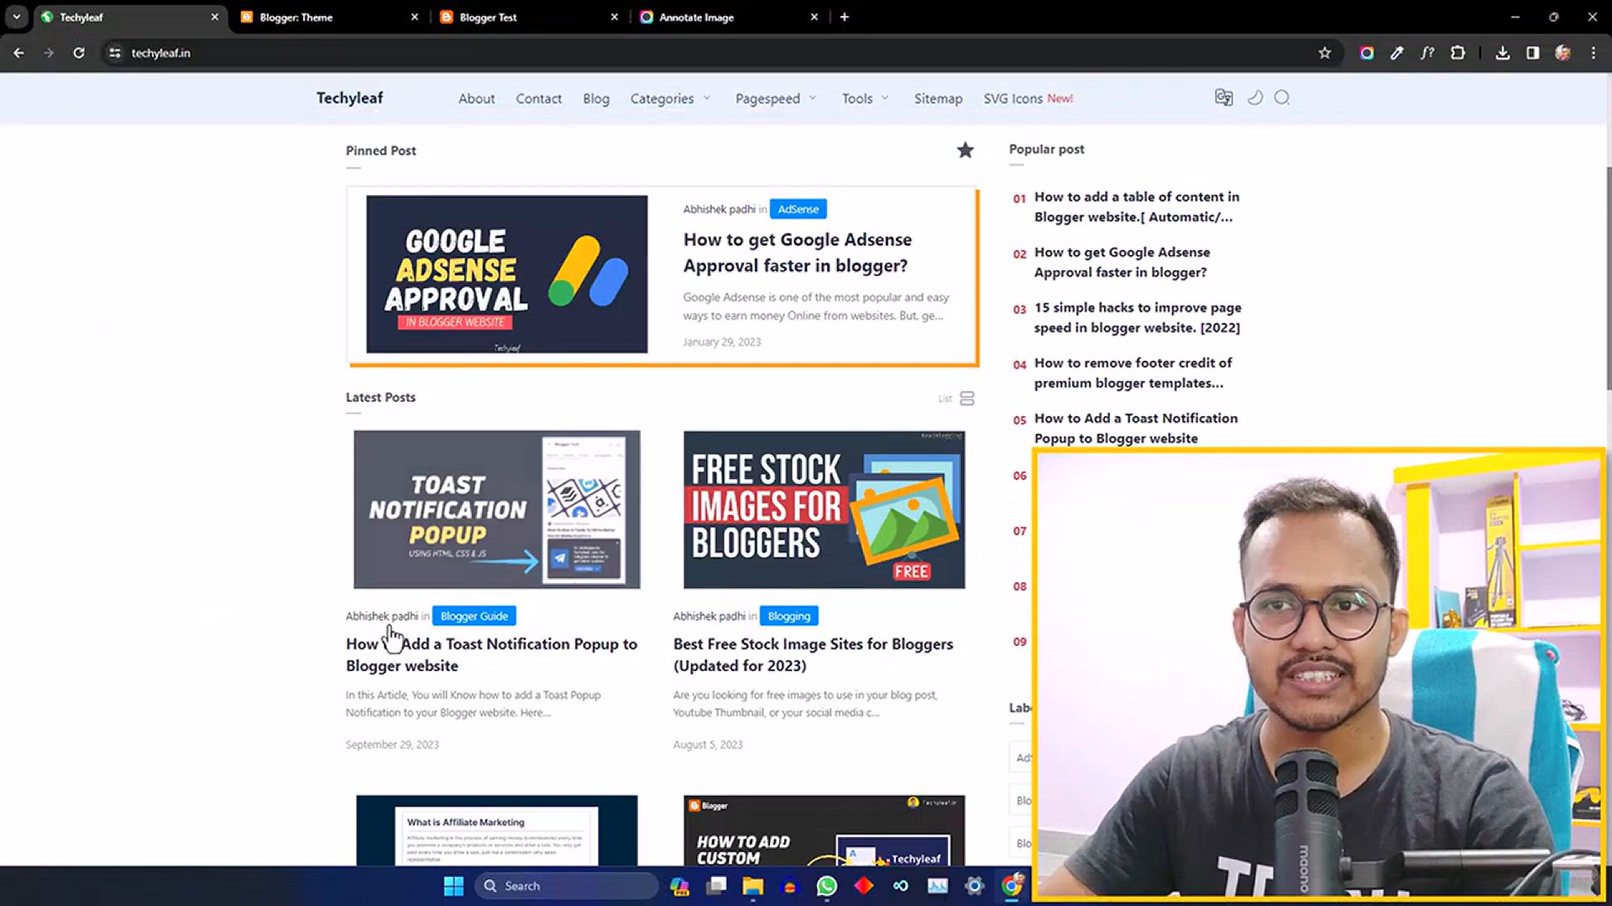Open latest post How to Add a Toast Notification title
Image resolution: width=1612 pixels, height=906 pixels.
[x=491, y=654]
